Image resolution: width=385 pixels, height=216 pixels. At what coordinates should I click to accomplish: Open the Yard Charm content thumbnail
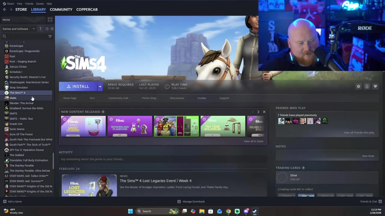pos(83,126)
